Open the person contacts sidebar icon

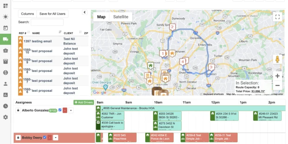[5, 84]
